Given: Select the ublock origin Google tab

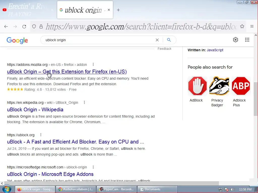Looking at the screenshot, I should pyautogui.click(x=85, y=10).
